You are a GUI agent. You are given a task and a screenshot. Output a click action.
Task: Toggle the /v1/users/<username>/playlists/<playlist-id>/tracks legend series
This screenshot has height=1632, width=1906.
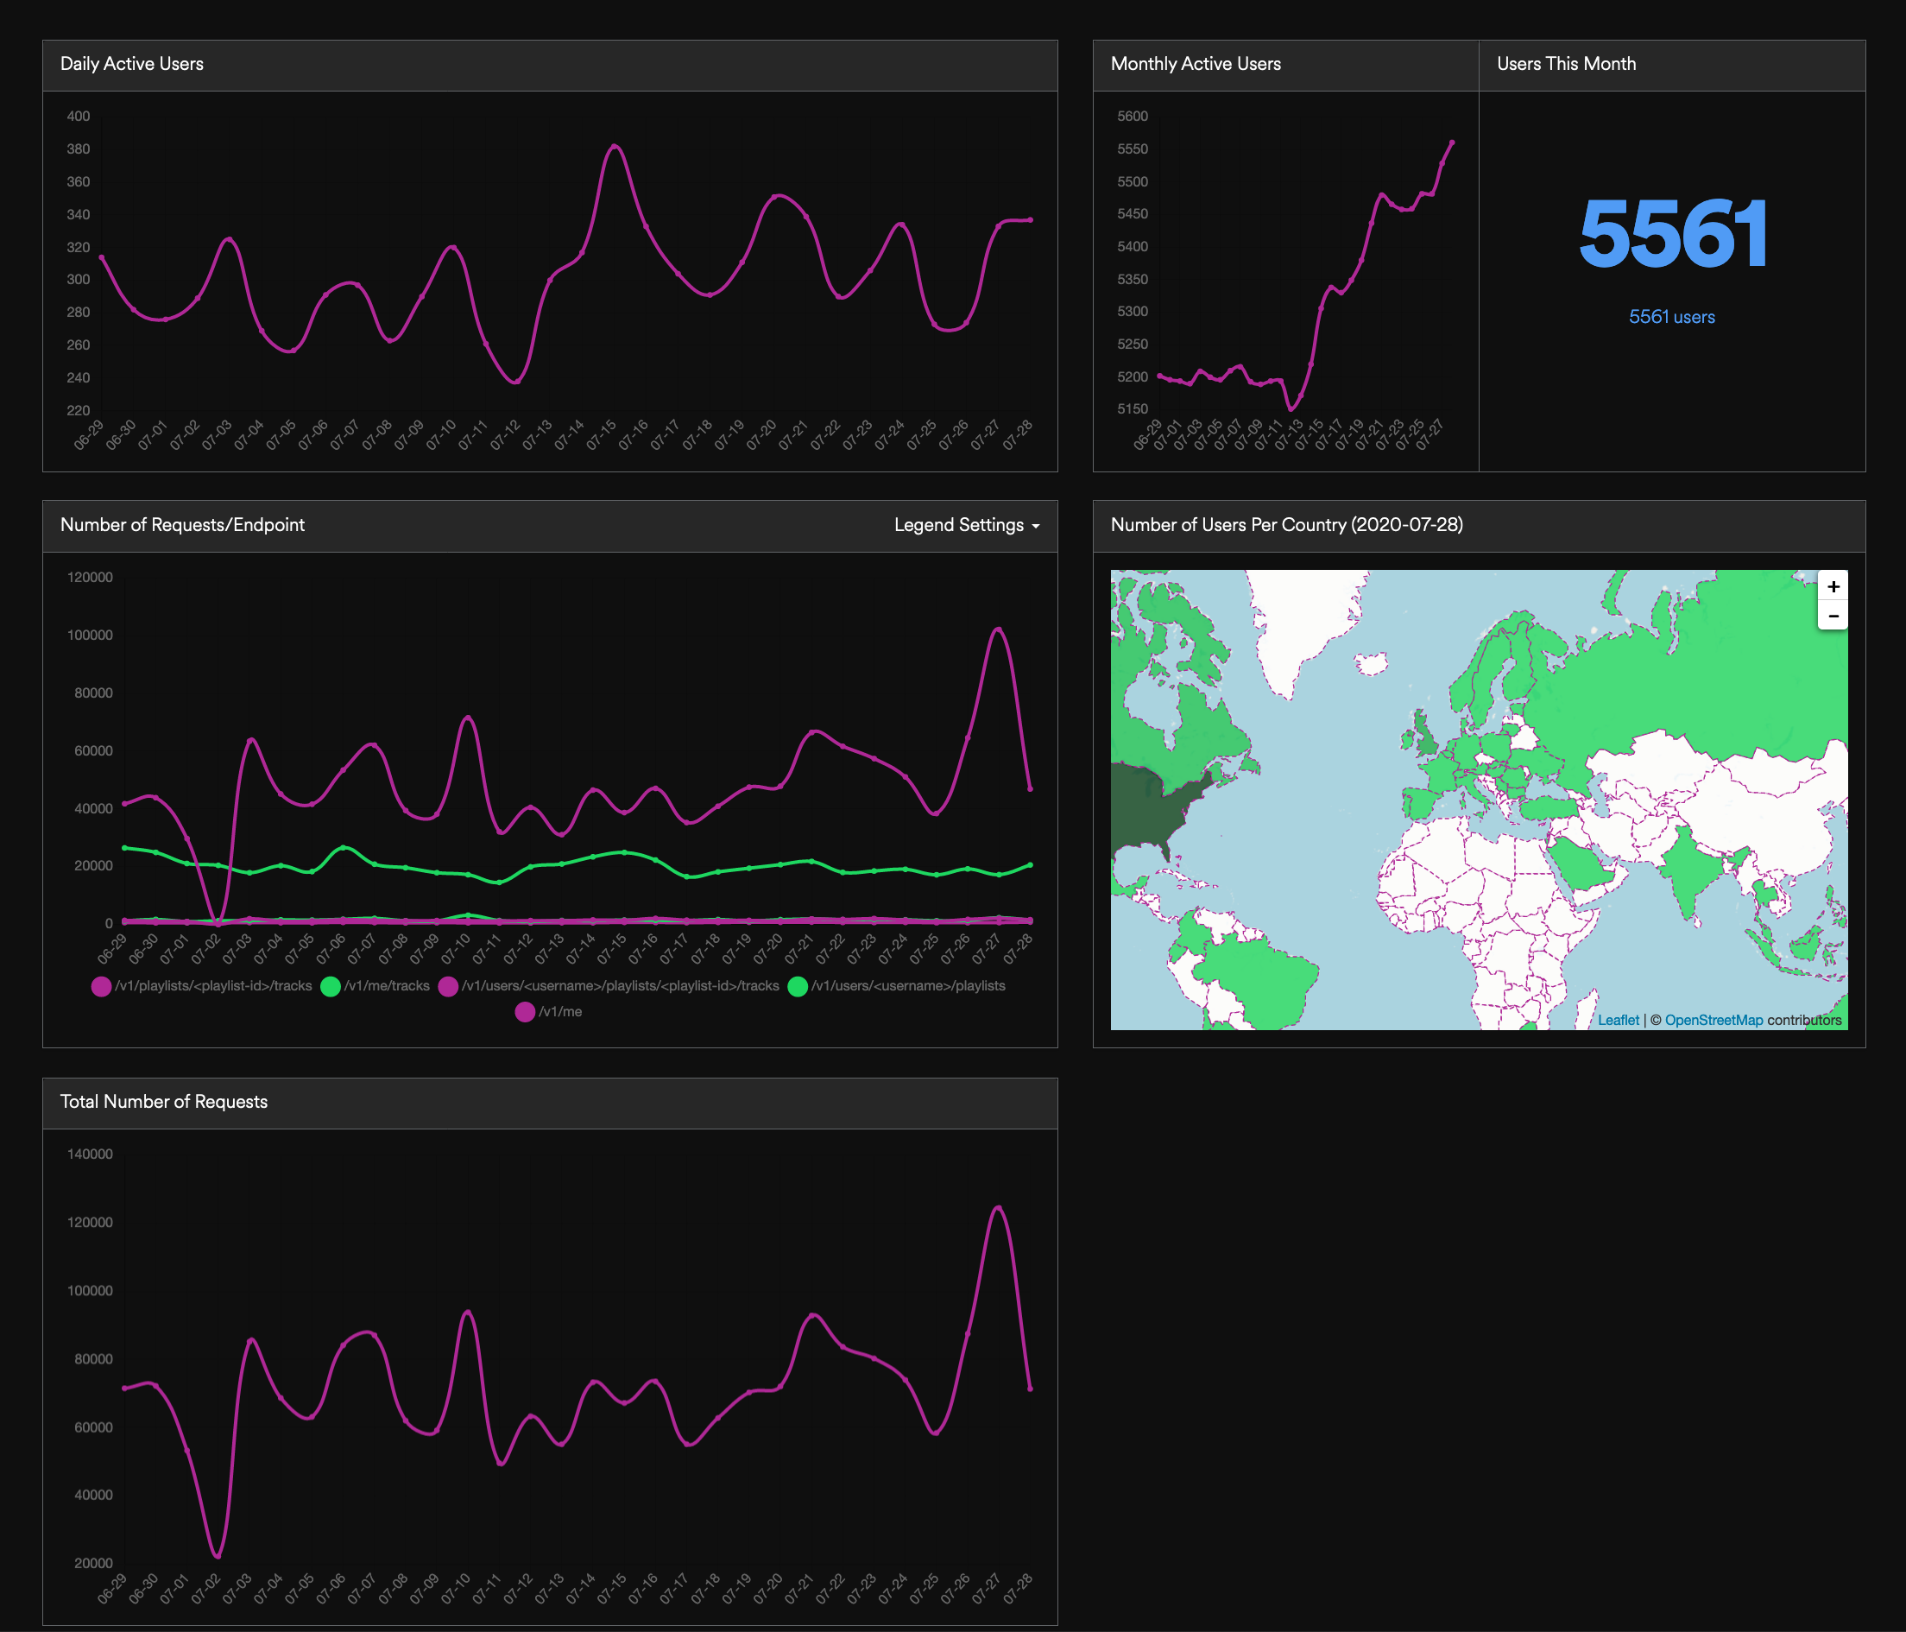[x=609, y=986]
